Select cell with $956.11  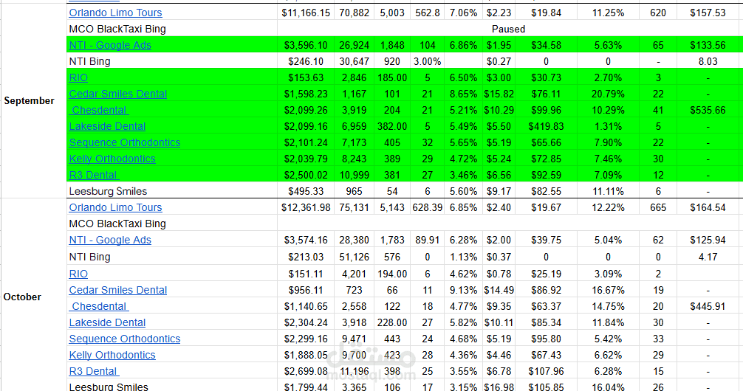click(306, 290)
